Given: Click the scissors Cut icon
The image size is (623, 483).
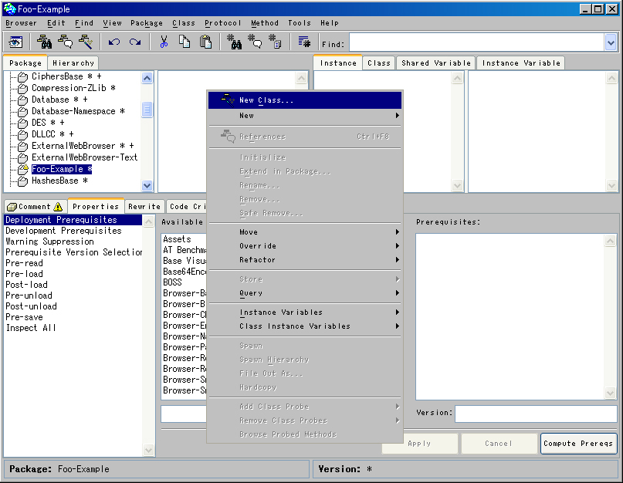Looking at the screenshot, I should 164,42.
